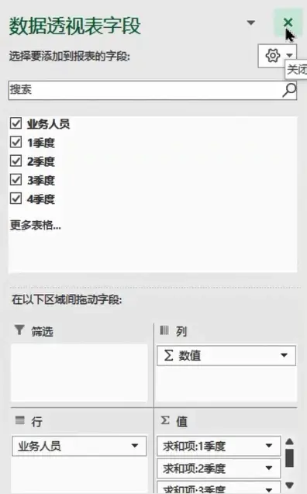Close the PivotTable fields pane
Screen dimensions: 307x494
288,22
